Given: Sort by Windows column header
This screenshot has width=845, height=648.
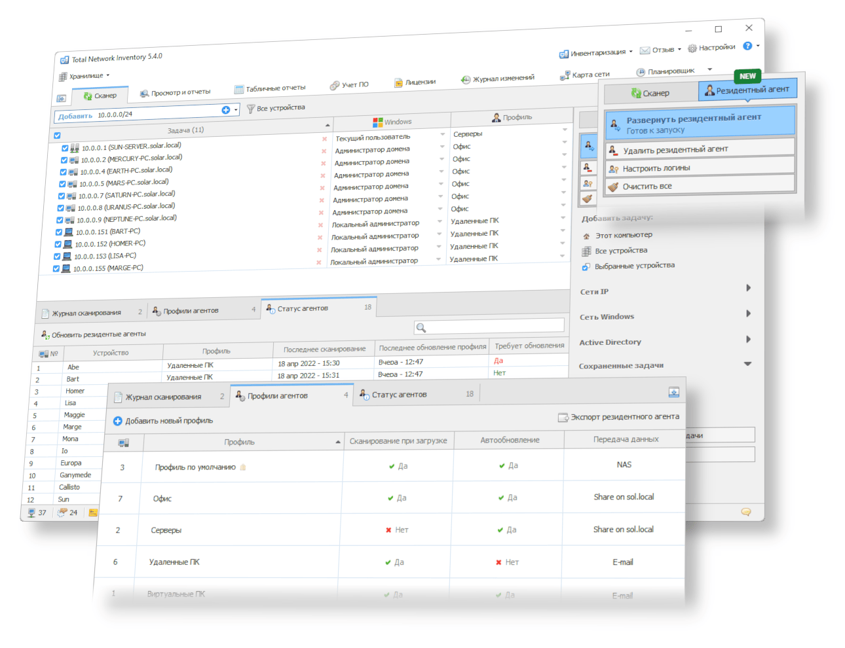Looking at the screenshot, I should 392,122.
